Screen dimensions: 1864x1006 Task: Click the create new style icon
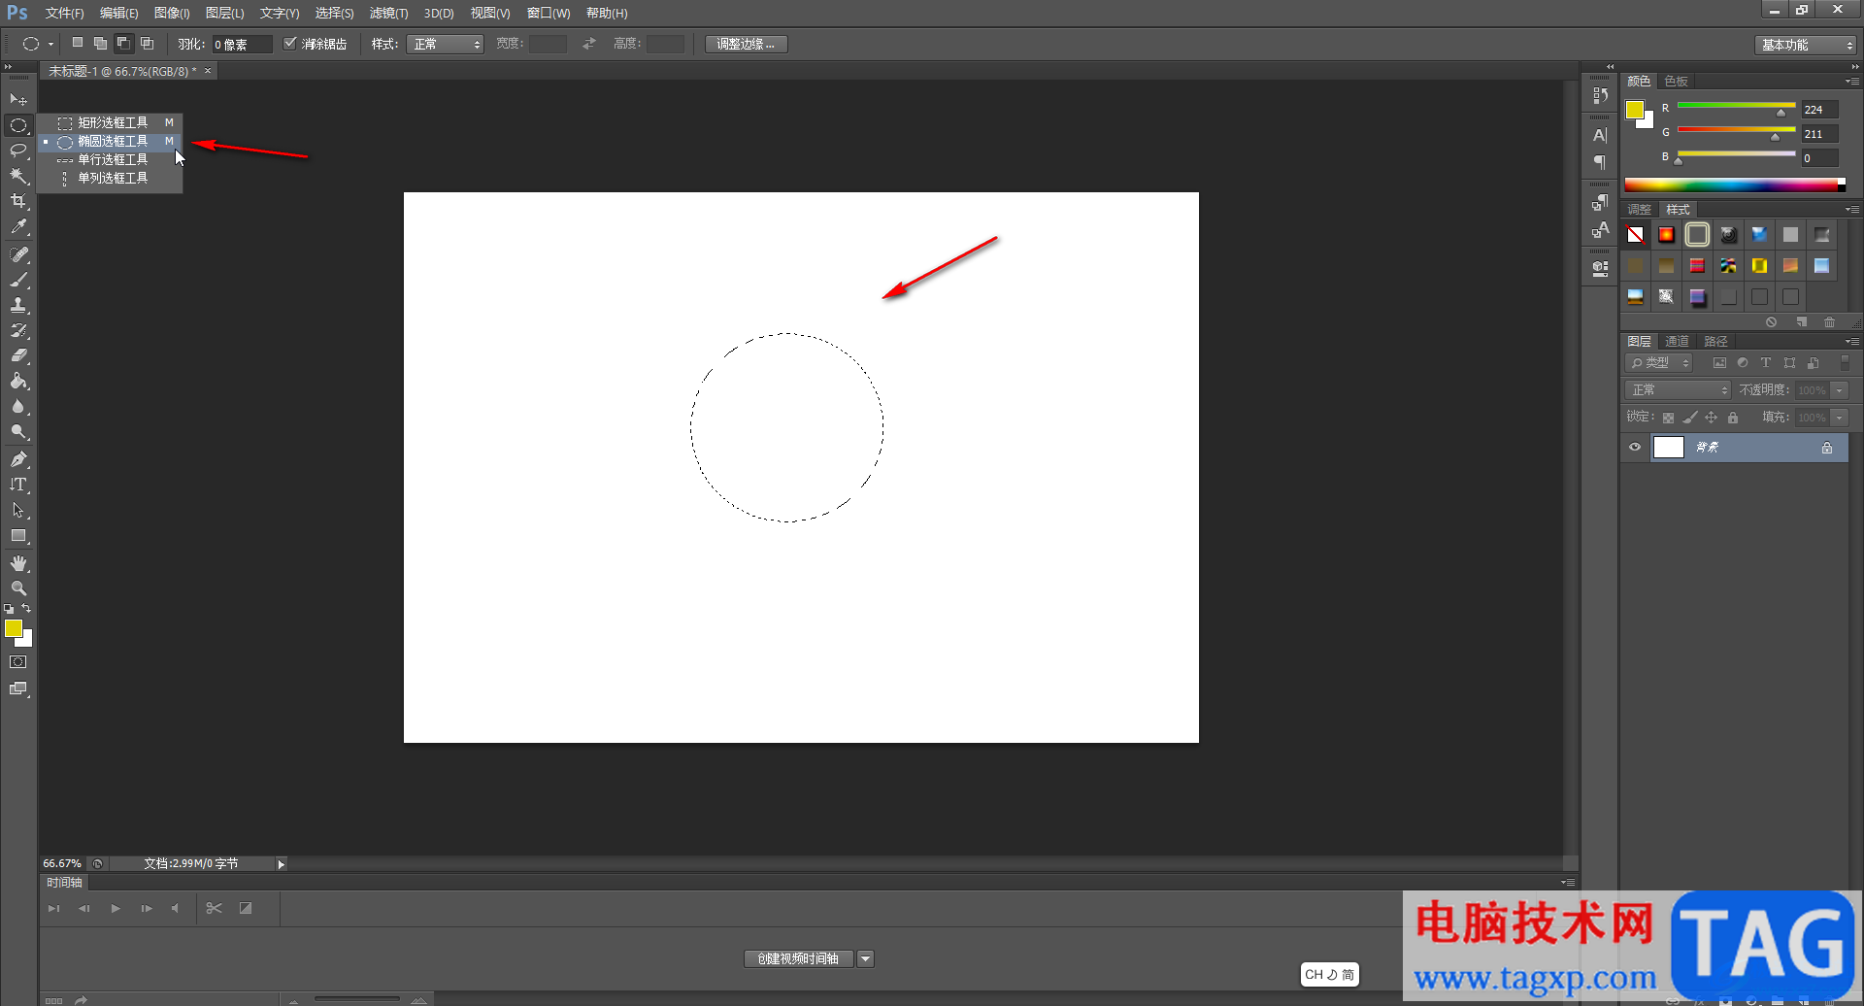coord(1801,322)
